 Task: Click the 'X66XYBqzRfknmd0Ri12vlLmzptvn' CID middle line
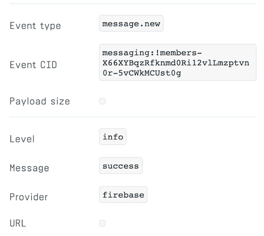click(x=176, y=63)
